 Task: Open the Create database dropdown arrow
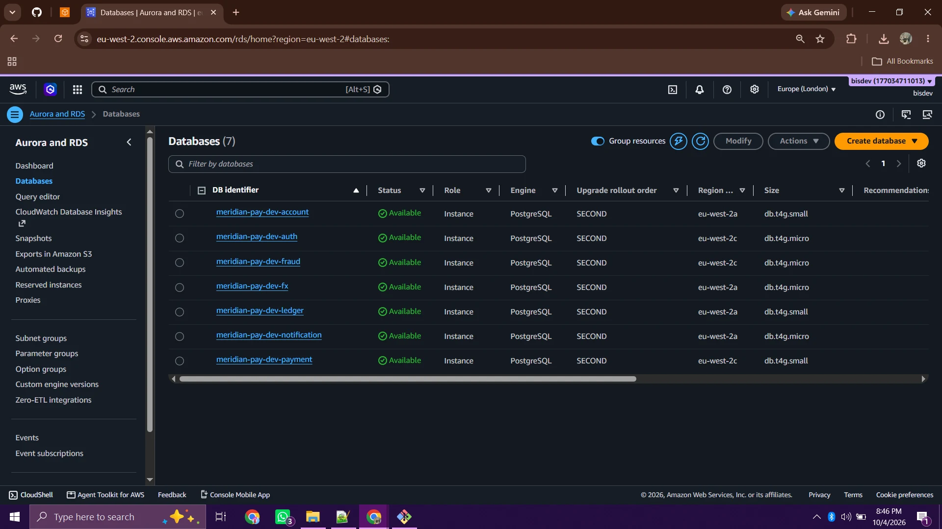(x=915, y=141)
